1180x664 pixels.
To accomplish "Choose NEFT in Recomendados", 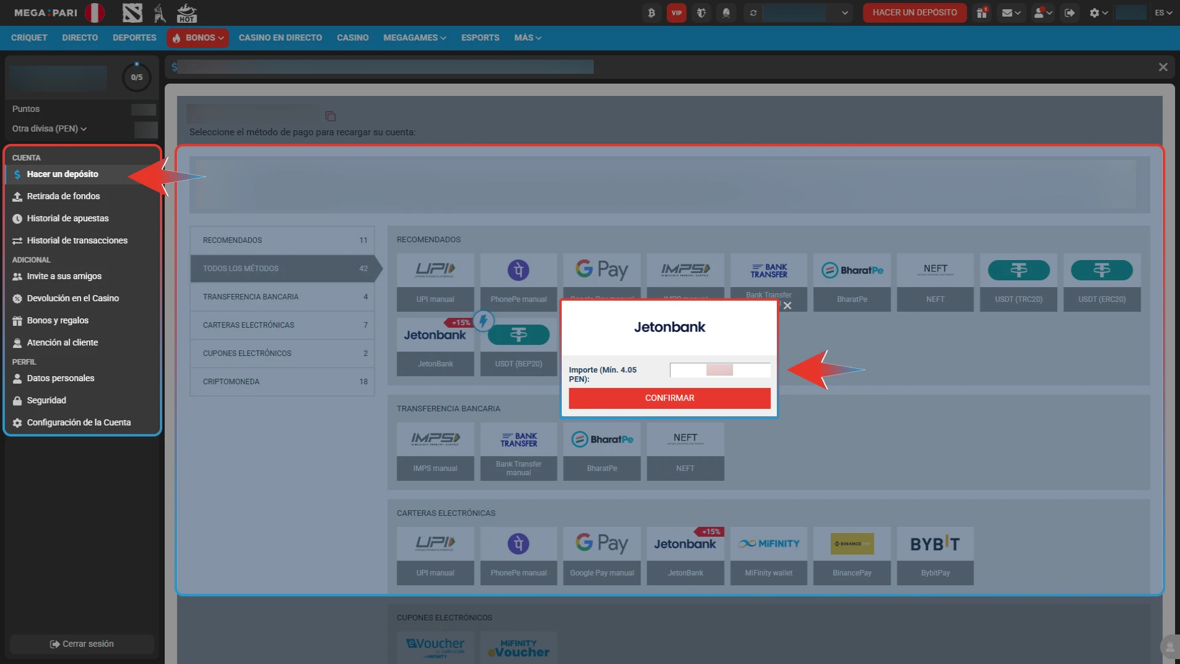I will point(935,282).
